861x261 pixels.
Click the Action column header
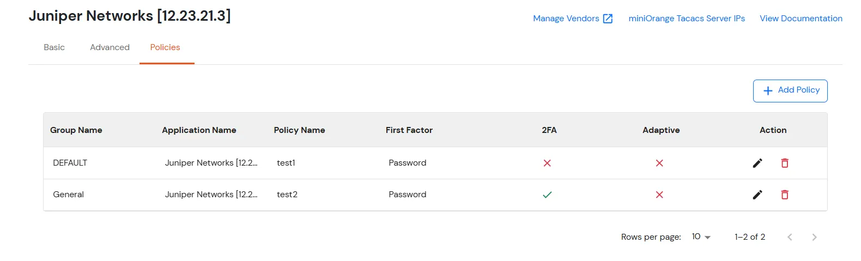pyautogui.click(x=773, y=130)
